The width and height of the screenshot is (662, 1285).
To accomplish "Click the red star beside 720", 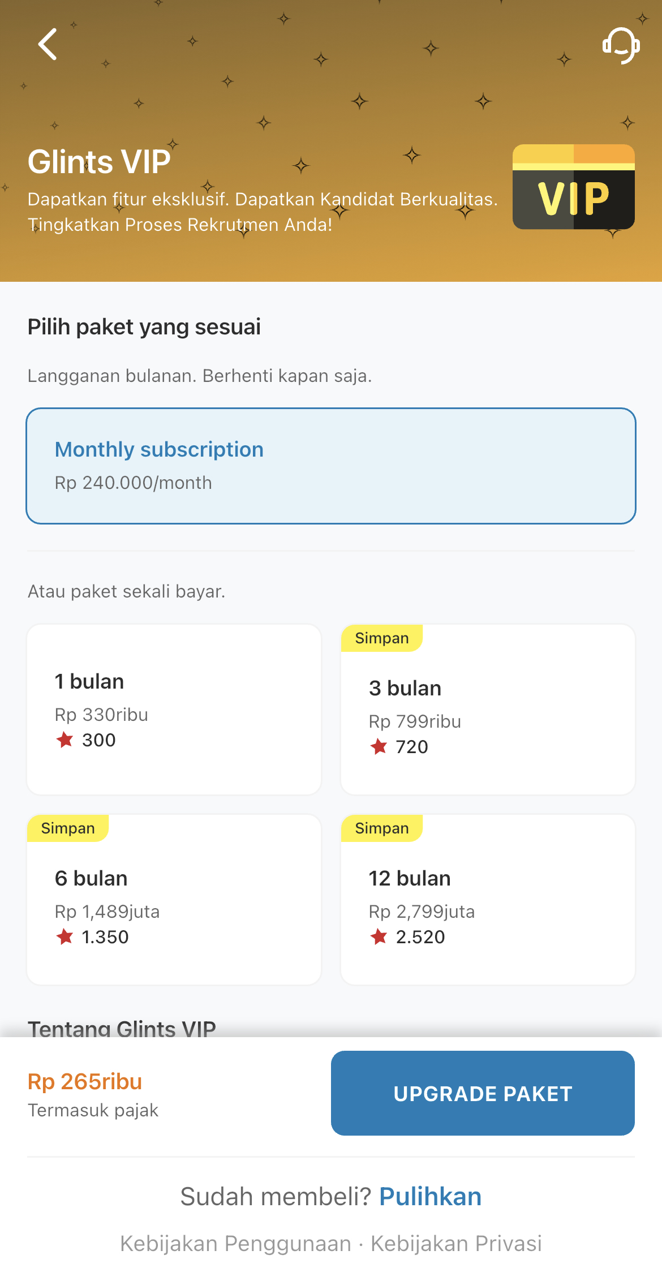I will [379, 746].
